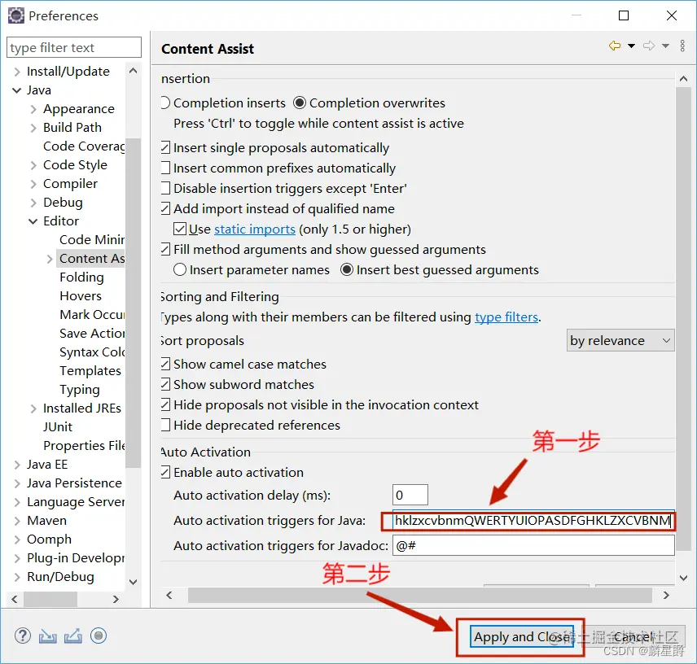Toggle Fill method arguments checkbox
Image resolution: width=697 pixels, height=664 pixels.
[165, 249]
